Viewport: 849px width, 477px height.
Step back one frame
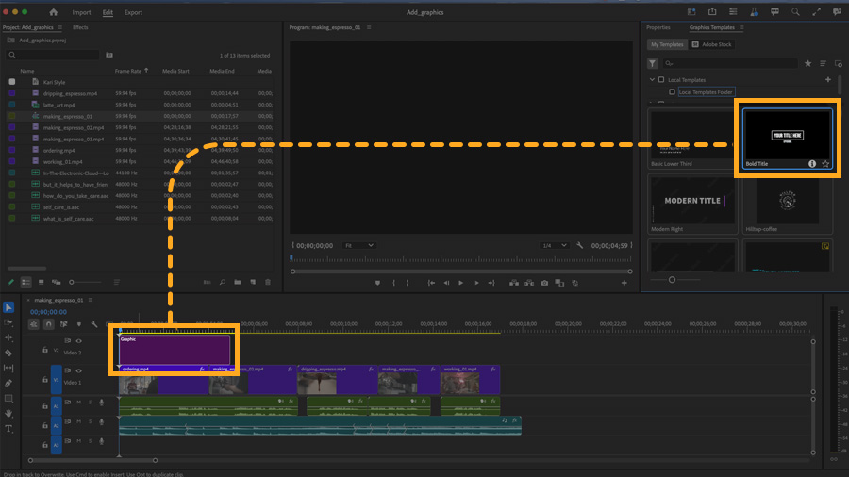coord(446,283)
